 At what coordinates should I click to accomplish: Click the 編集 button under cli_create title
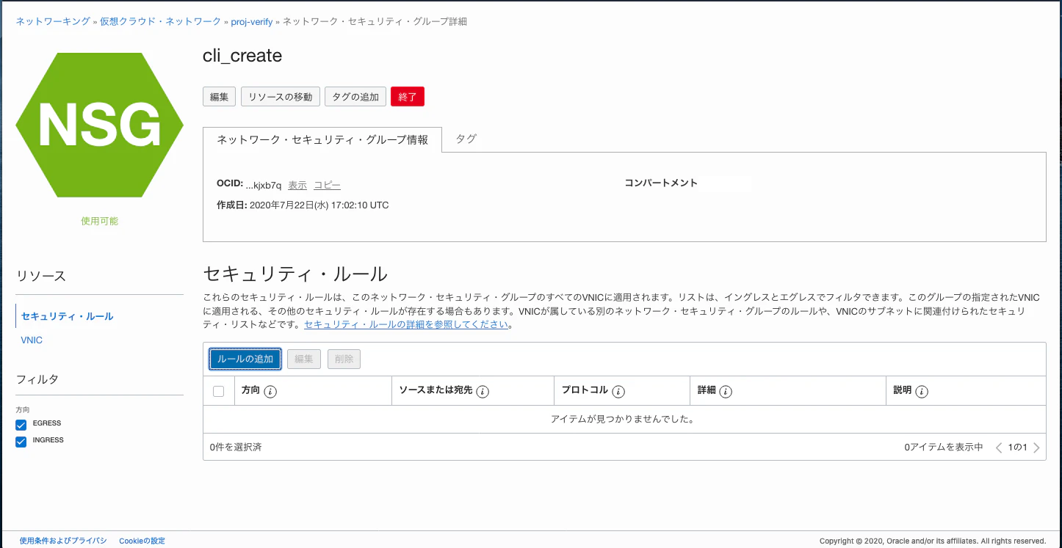tap(219, 97)
